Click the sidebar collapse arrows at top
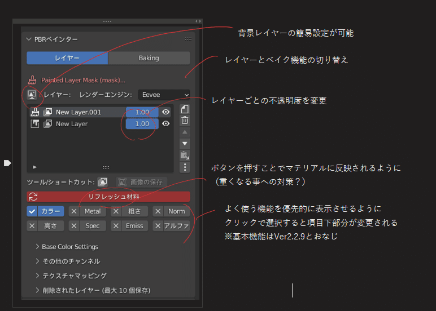Image resolution: width=436 pixels, height=311 pixels. tap(198, 21)
